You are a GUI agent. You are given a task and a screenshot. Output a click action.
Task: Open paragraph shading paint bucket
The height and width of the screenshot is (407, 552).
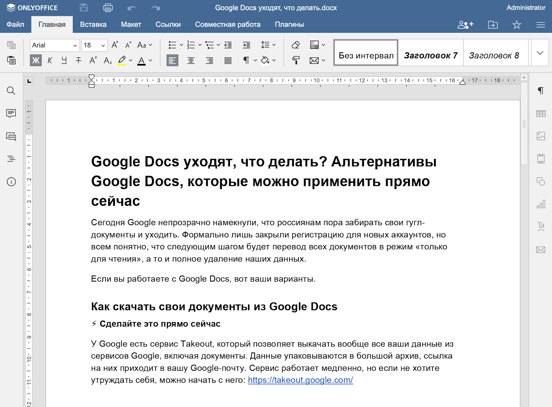tap(265, 60)
